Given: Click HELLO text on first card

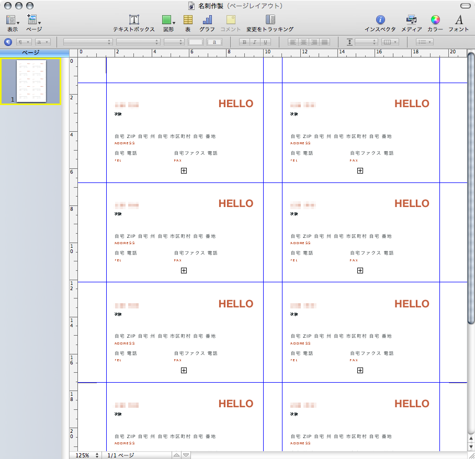Looking at the screenshot, I should pos(235,104).
